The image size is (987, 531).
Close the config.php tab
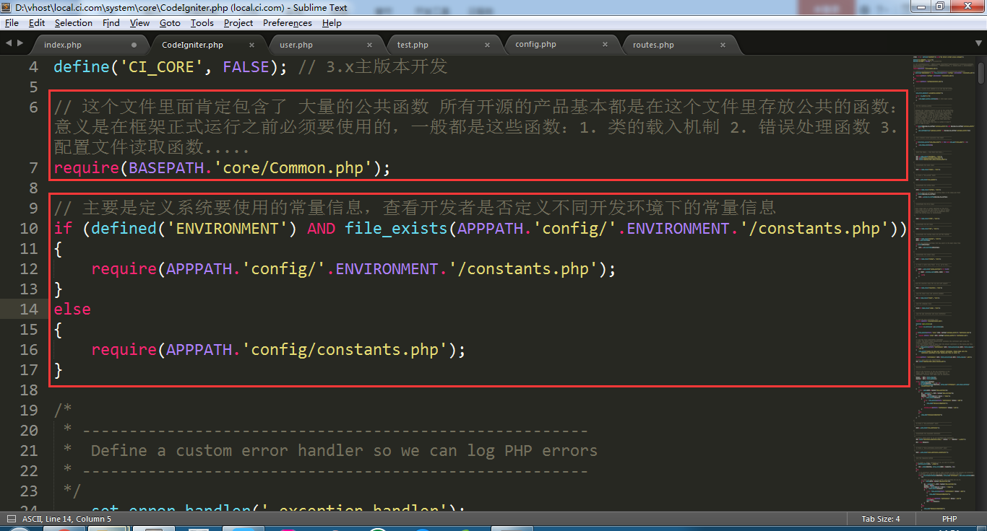click(x=605, y=45)
